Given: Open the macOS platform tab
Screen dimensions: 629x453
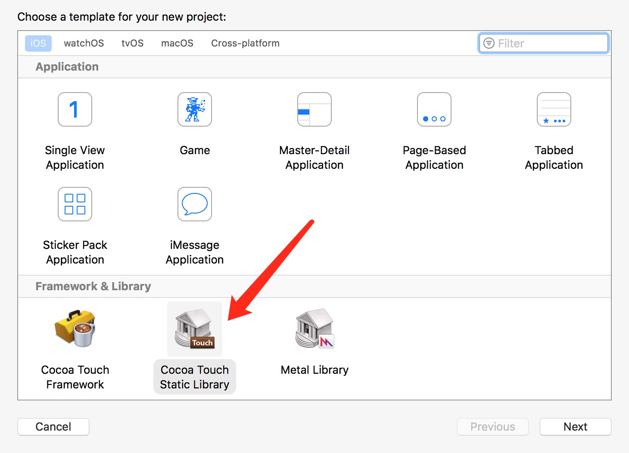Looking at the screenshot, I should pyautogui.click(x=177, y=43).
